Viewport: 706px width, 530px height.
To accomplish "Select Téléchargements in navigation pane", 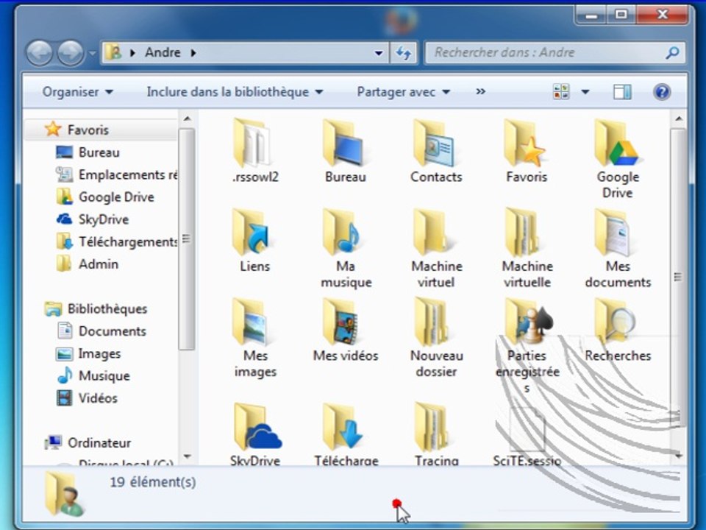I will tap(116, 242).
